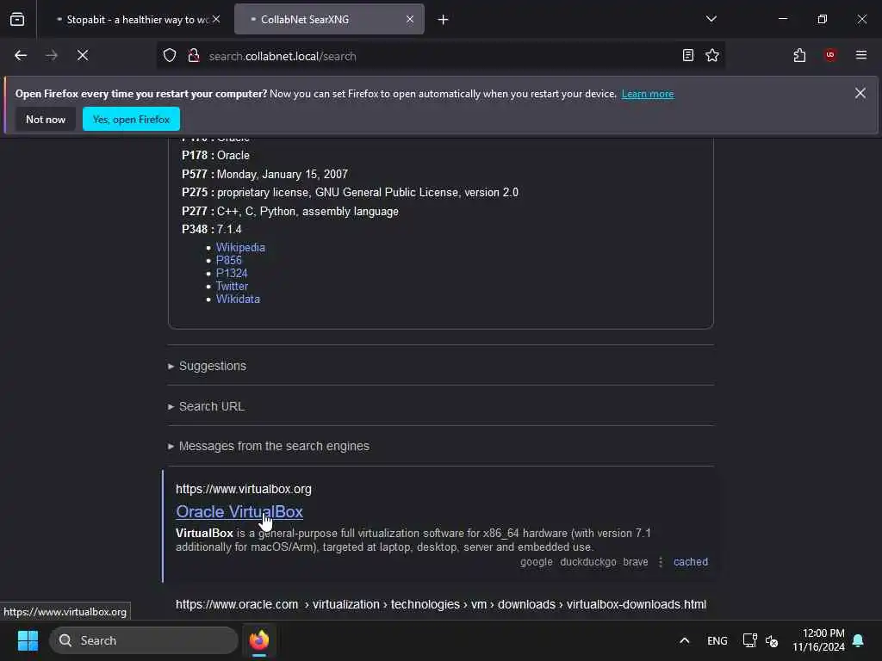Show hidden system tray icons
Image resolution: width=882 pixels, height=661 pixels.
[x=685, y=640]
